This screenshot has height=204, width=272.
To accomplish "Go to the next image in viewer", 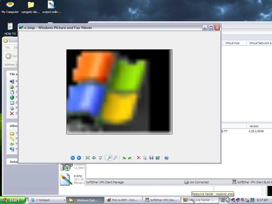I will (79, 158).
